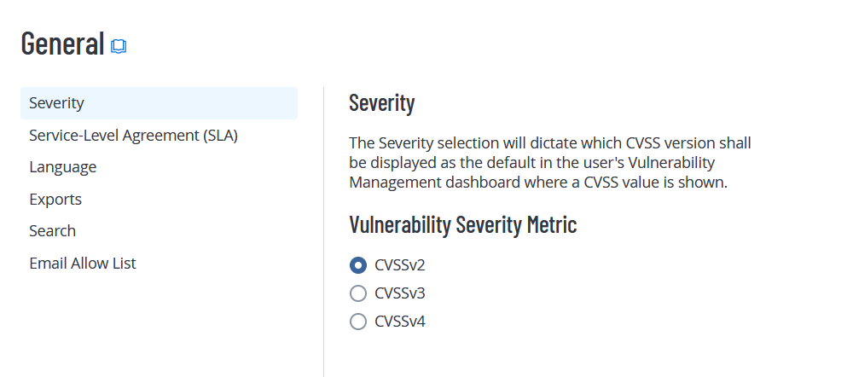Switch to the Search settings section
Image resolution: width=853 pixels, height=377 pixels.
pyautogui.click(x=52, y=231)
